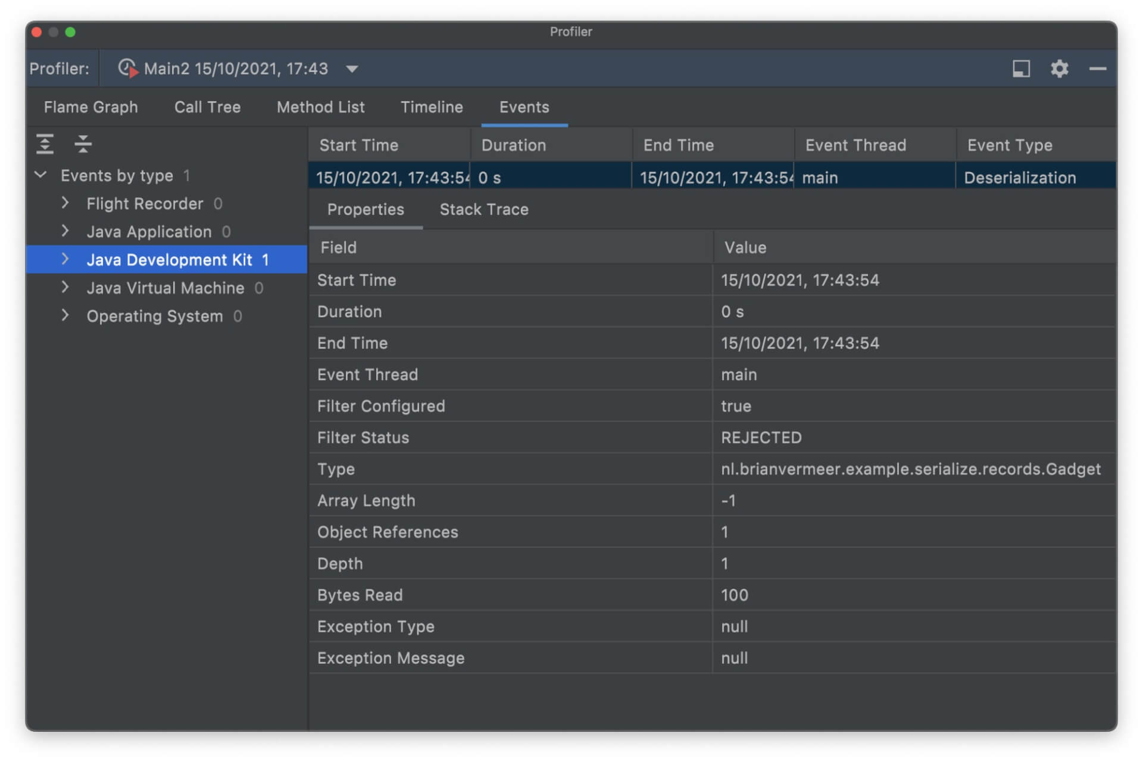Expand the Java Virtual Machine node

[x=65, y=287]
